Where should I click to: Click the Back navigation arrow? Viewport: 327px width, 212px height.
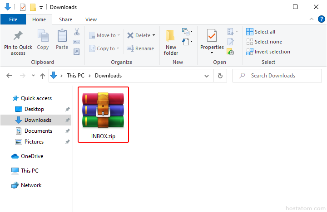(9, 76)
